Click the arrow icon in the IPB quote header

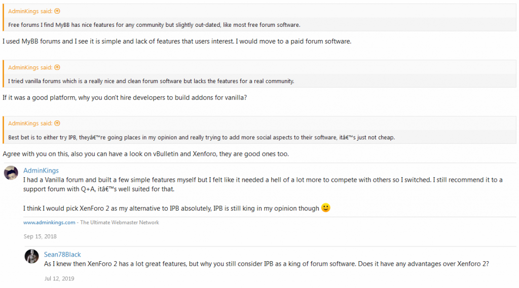pos(57,124)
